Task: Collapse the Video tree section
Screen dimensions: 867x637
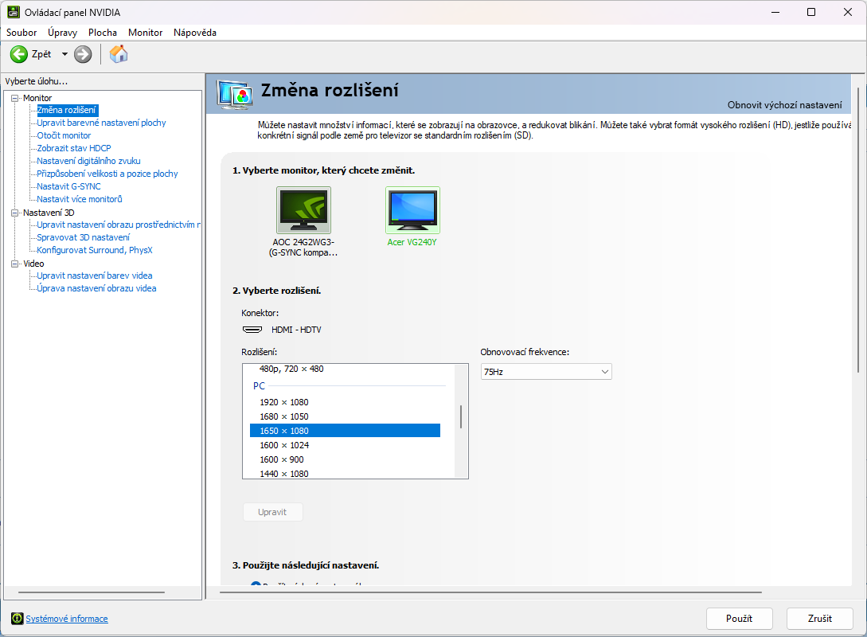Action: (x=14, y=264)
